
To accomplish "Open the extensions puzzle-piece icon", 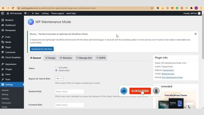I will (x=191, y=8).
